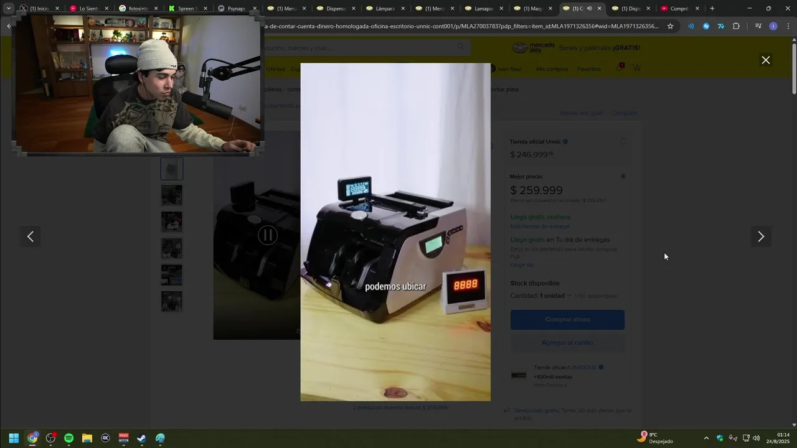Select the first product thumbnail
Image resolution: width=797 pixels, height=448 pixels.
[172, 169]
